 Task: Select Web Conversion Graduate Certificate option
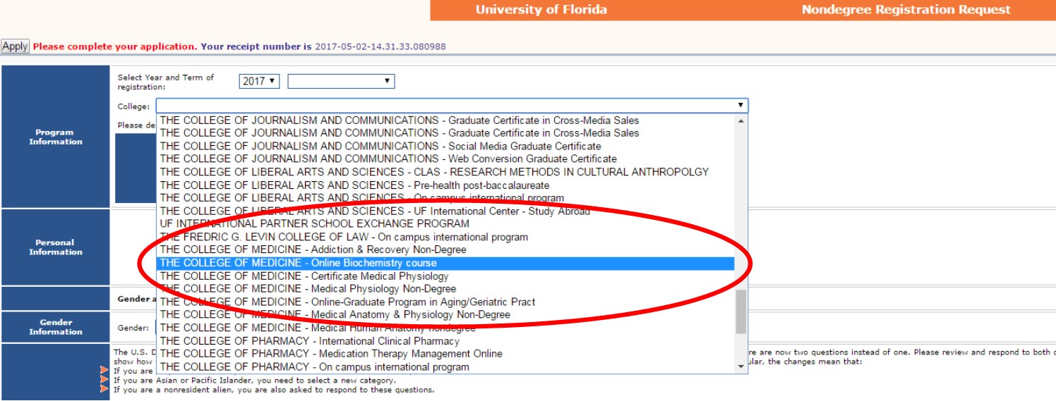445,159
